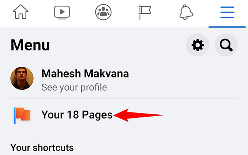Click empty space right of the red arrow

tap(202, 114)
